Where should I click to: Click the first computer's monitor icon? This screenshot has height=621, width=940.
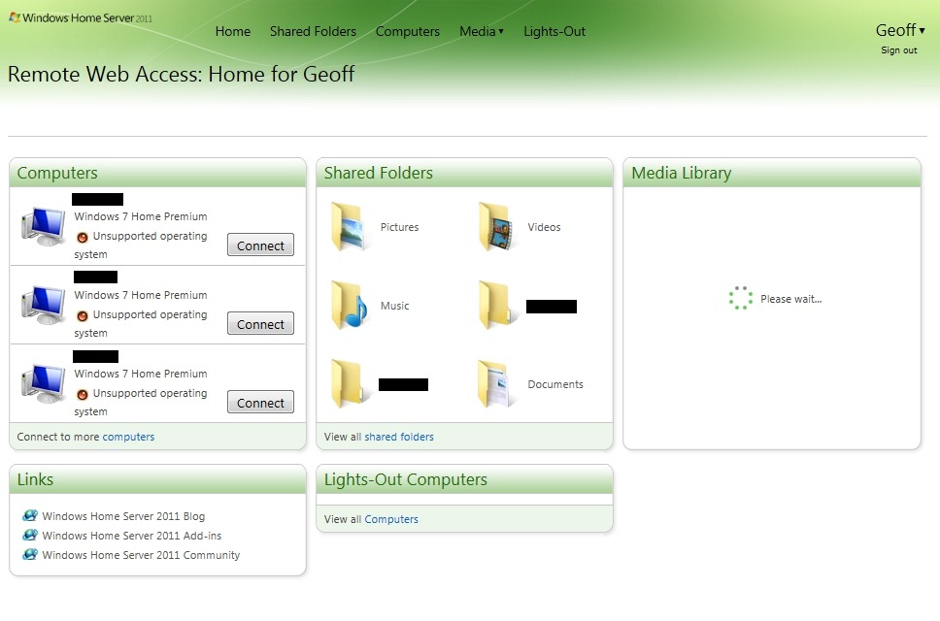pos(43,226)
